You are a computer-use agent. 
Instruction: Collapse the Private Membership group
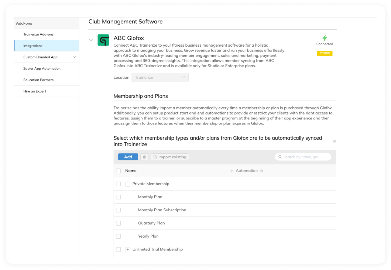[128, 184]
